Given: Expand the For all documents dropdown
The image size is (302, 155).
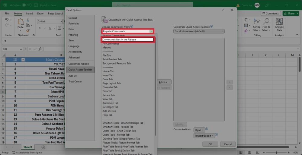Looking at the screenshot, I should 199,31.
